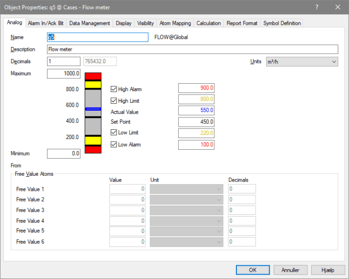Select the Calculation tab
The width and height of the screenshot is (349, 279).
coord(209,23)
